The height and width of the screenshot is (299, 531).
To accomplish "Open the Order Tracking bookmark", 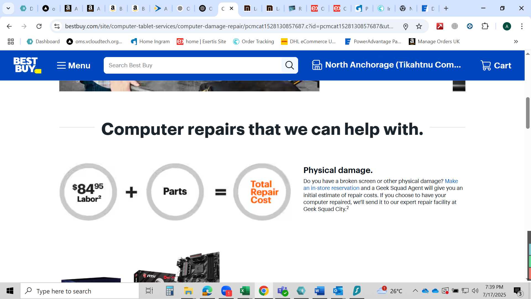I will click(253, 42).
